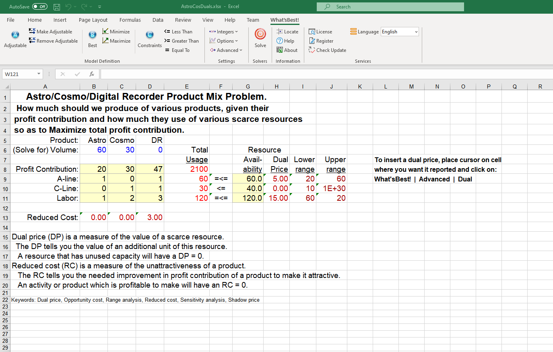553x352 pixels.
Task: Click the Register icon
Action: pyautogui.click(x=312, y=41)
